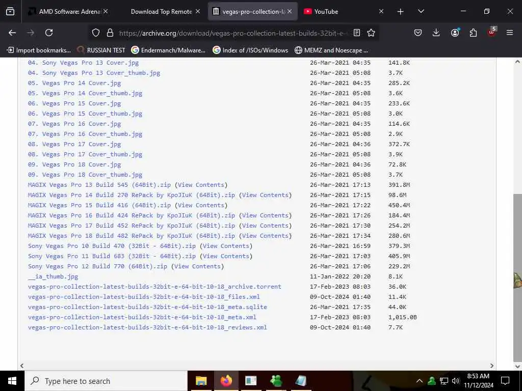Click the horizontal scrollbar right arrow

(492, 366)
